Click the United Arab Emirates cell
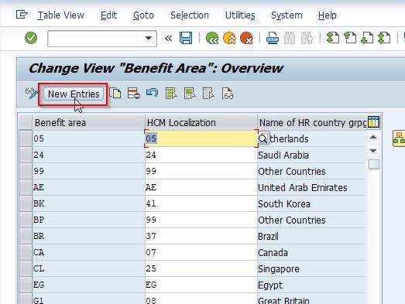This screenshot has height=304, width=405. 311,188
